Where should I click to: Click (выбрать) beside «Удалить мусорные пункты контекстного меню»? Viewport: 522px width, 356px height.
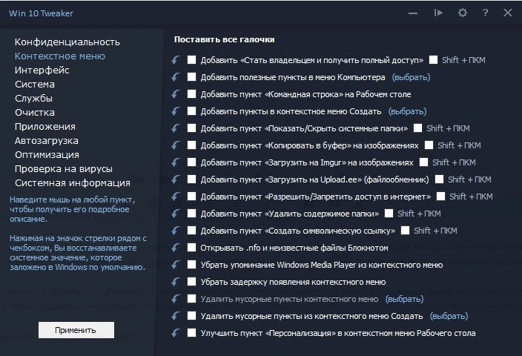click(405, 299)
